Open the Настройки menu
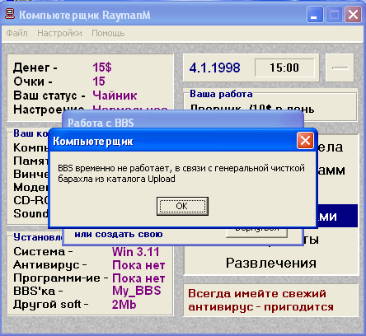 [59, 33]
